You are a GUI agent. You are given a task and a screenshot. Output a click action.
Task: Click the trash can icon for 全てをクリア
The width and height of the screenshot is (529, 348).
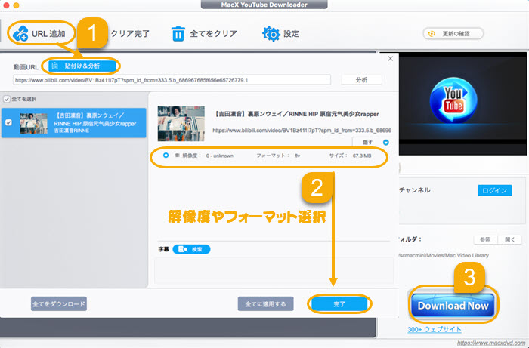[178, 34]
